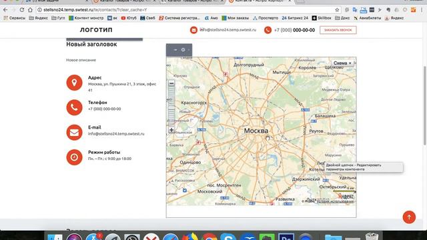The height and width of the screenshot is (240, 427).
Task: Click the gear icon in map component toolbar
Action: point(183,50)
